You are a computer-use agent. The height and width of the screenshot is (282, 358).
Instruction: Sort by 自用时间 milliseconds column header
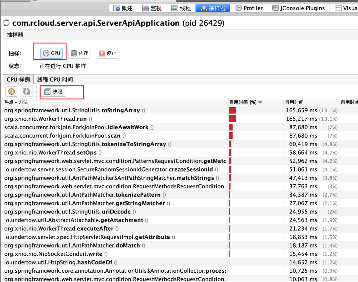pos(294,102)
